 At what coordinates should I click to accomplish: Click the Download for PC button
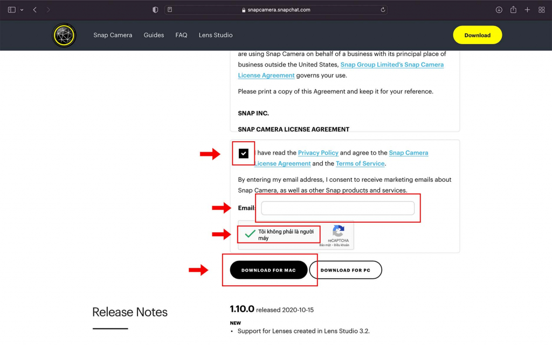coord(346,270)
